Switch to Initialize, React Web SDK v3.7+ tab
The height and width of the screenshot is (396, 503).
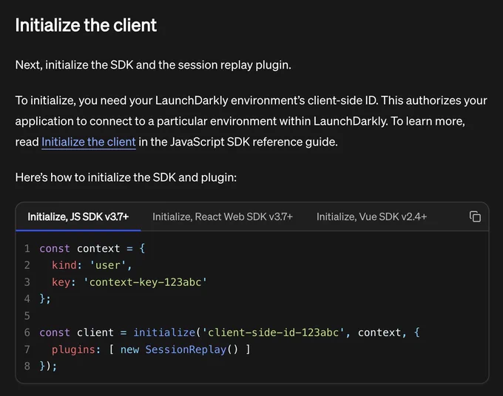(223, 217)
